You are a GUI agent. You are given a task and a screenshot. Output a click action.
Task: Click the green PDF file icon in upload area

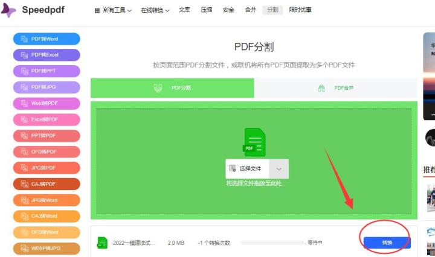point(254,142)
